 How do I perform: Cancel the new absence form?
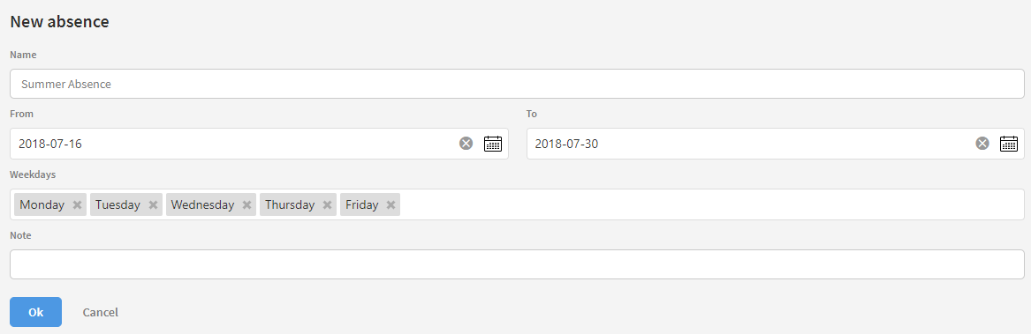tap(100, 312)
